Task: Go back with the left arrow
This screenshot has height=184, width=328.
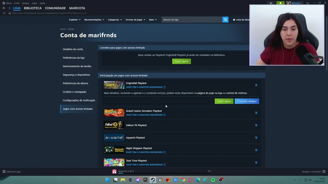Action: pos(4,8)
